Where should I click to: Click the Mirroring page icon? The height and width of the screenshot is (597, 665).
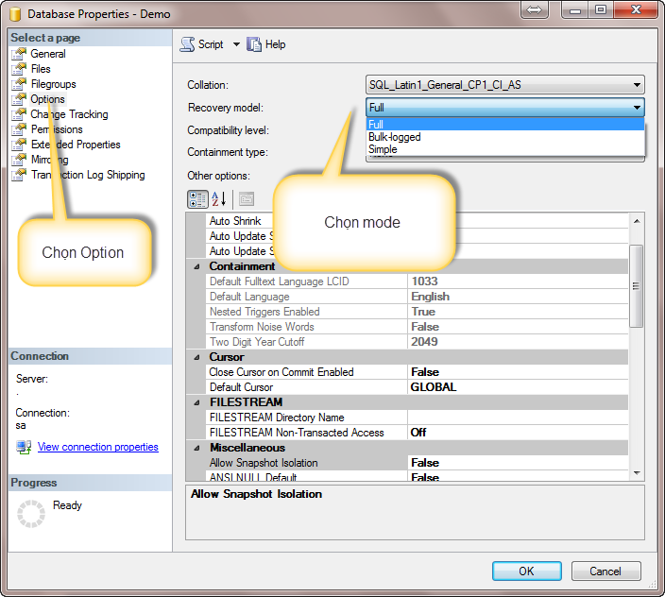(x=19, y=160)
